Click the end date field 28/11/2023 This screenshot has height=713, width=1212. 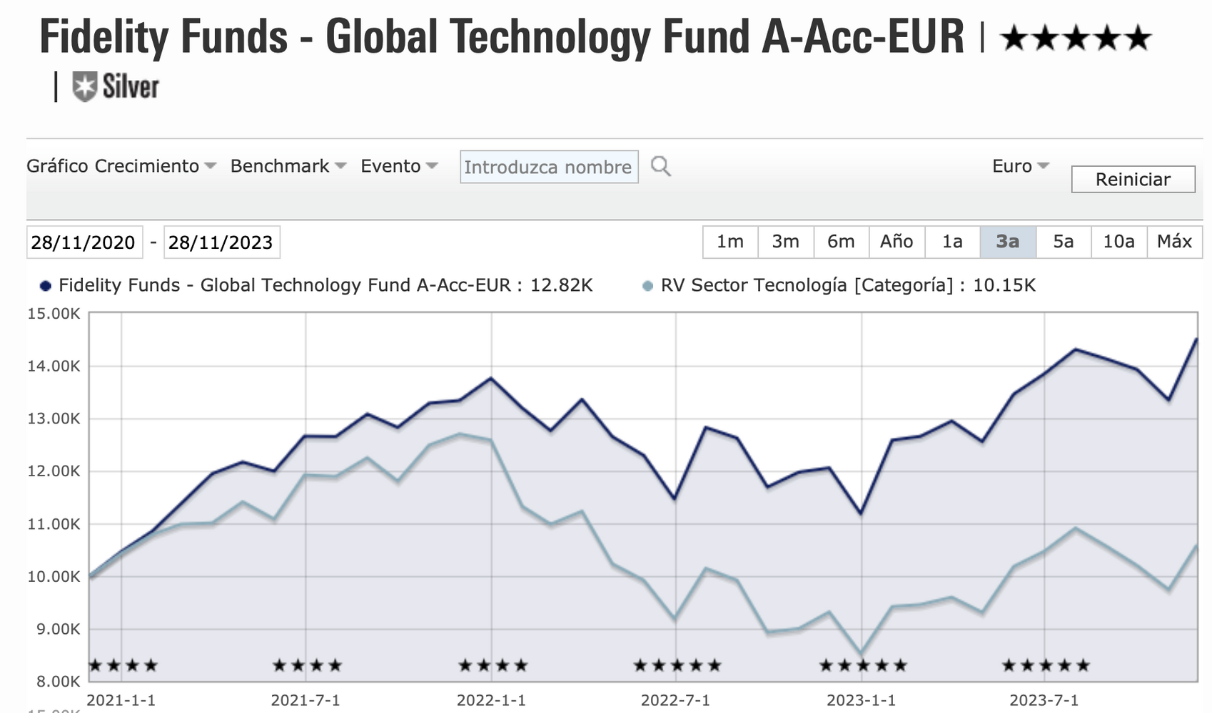[221, 242]
